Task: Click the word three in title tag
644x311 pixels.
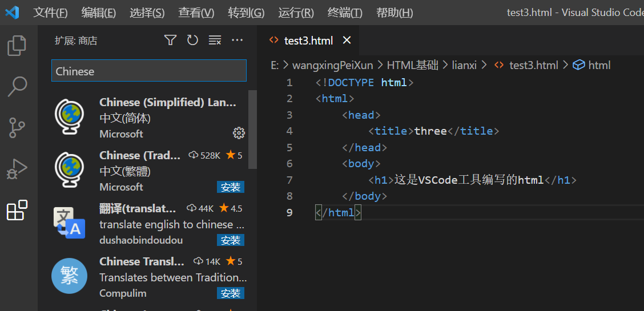Action: click(x=430, y=131)
